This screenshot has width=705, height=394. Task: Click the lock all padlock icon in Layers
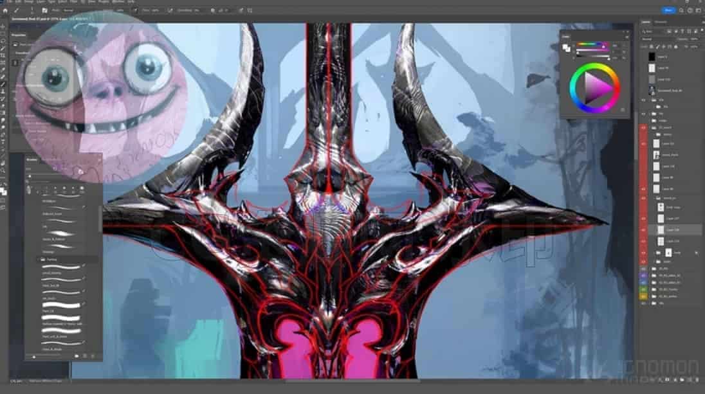pos(676,47)
